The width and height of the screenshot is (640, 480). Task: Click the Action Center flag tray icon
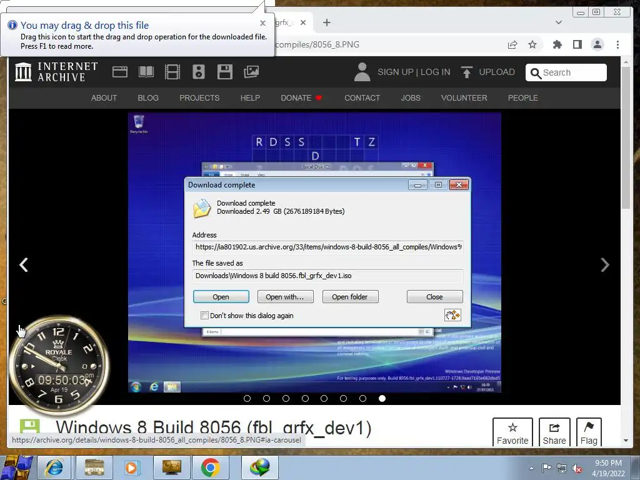[x=546, y=468]
